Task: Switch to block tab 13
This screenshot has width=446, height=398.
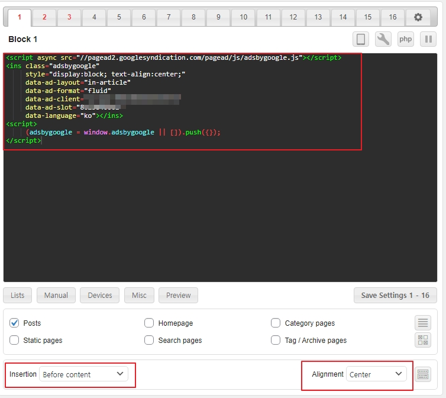Action: pos(318,17)
